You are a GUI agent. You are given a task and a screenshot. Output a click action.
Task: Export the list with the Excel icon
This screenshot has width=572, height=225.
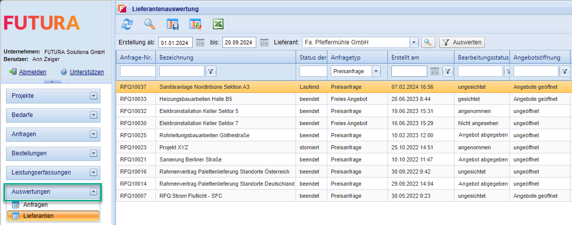218,24
